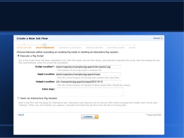Click the Define Job Flow step
The height and width of the screenshot is (138, 184).
24,48
